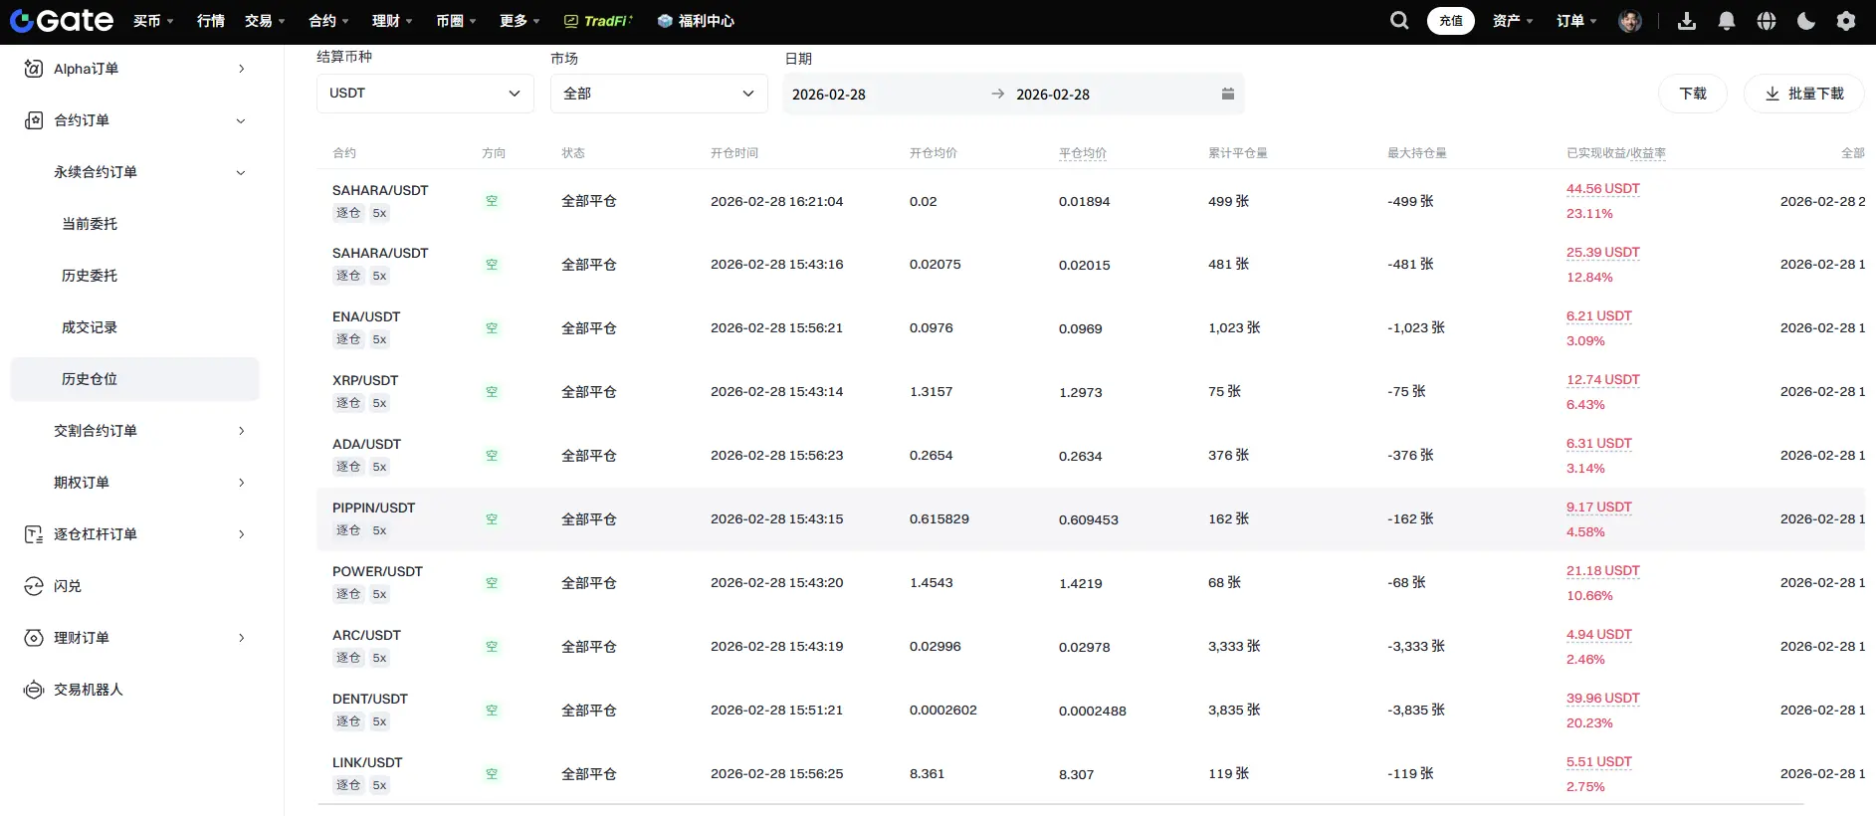
Task: Click the short direction badge for DENT/USDT
Action: pyautogui.click(x=492, y=711)
